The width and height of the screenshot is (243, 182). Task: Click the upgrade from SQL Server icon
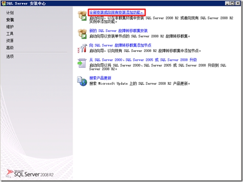tap(82, 63)
